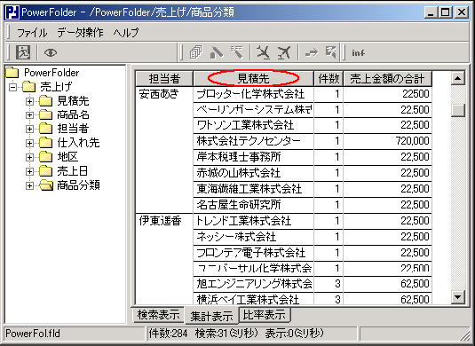Expand the 見積先 tree node

pos(29,101)
